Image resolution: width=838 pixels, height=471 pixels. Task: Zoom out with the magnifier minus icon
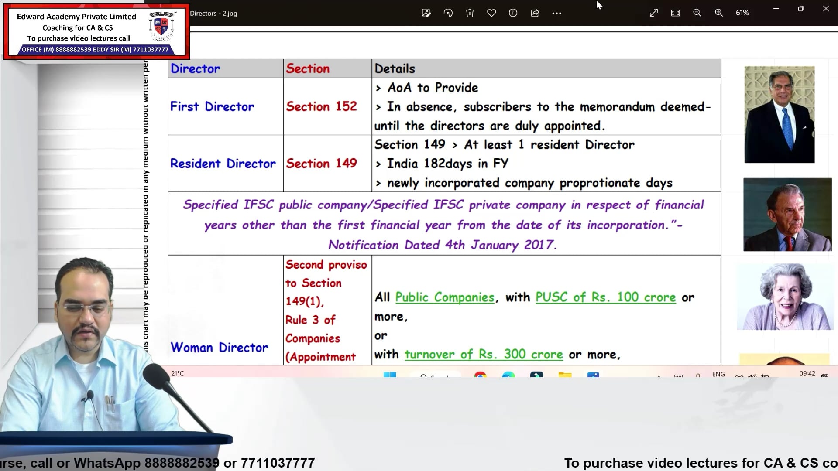(697, 13)
